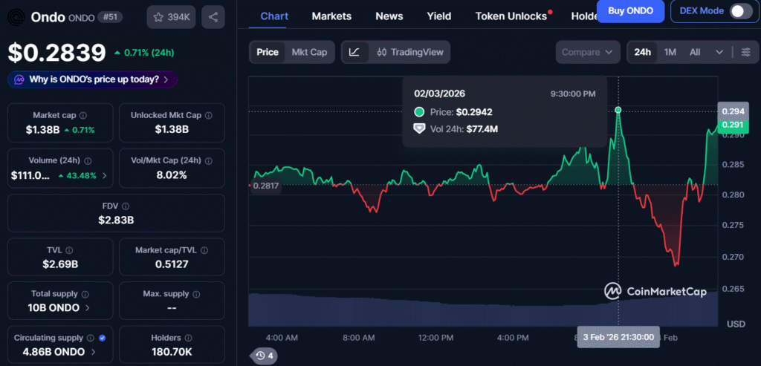Set chart range to 1M
This screenshot has width=761, height=366.
[x=670, y=52]
